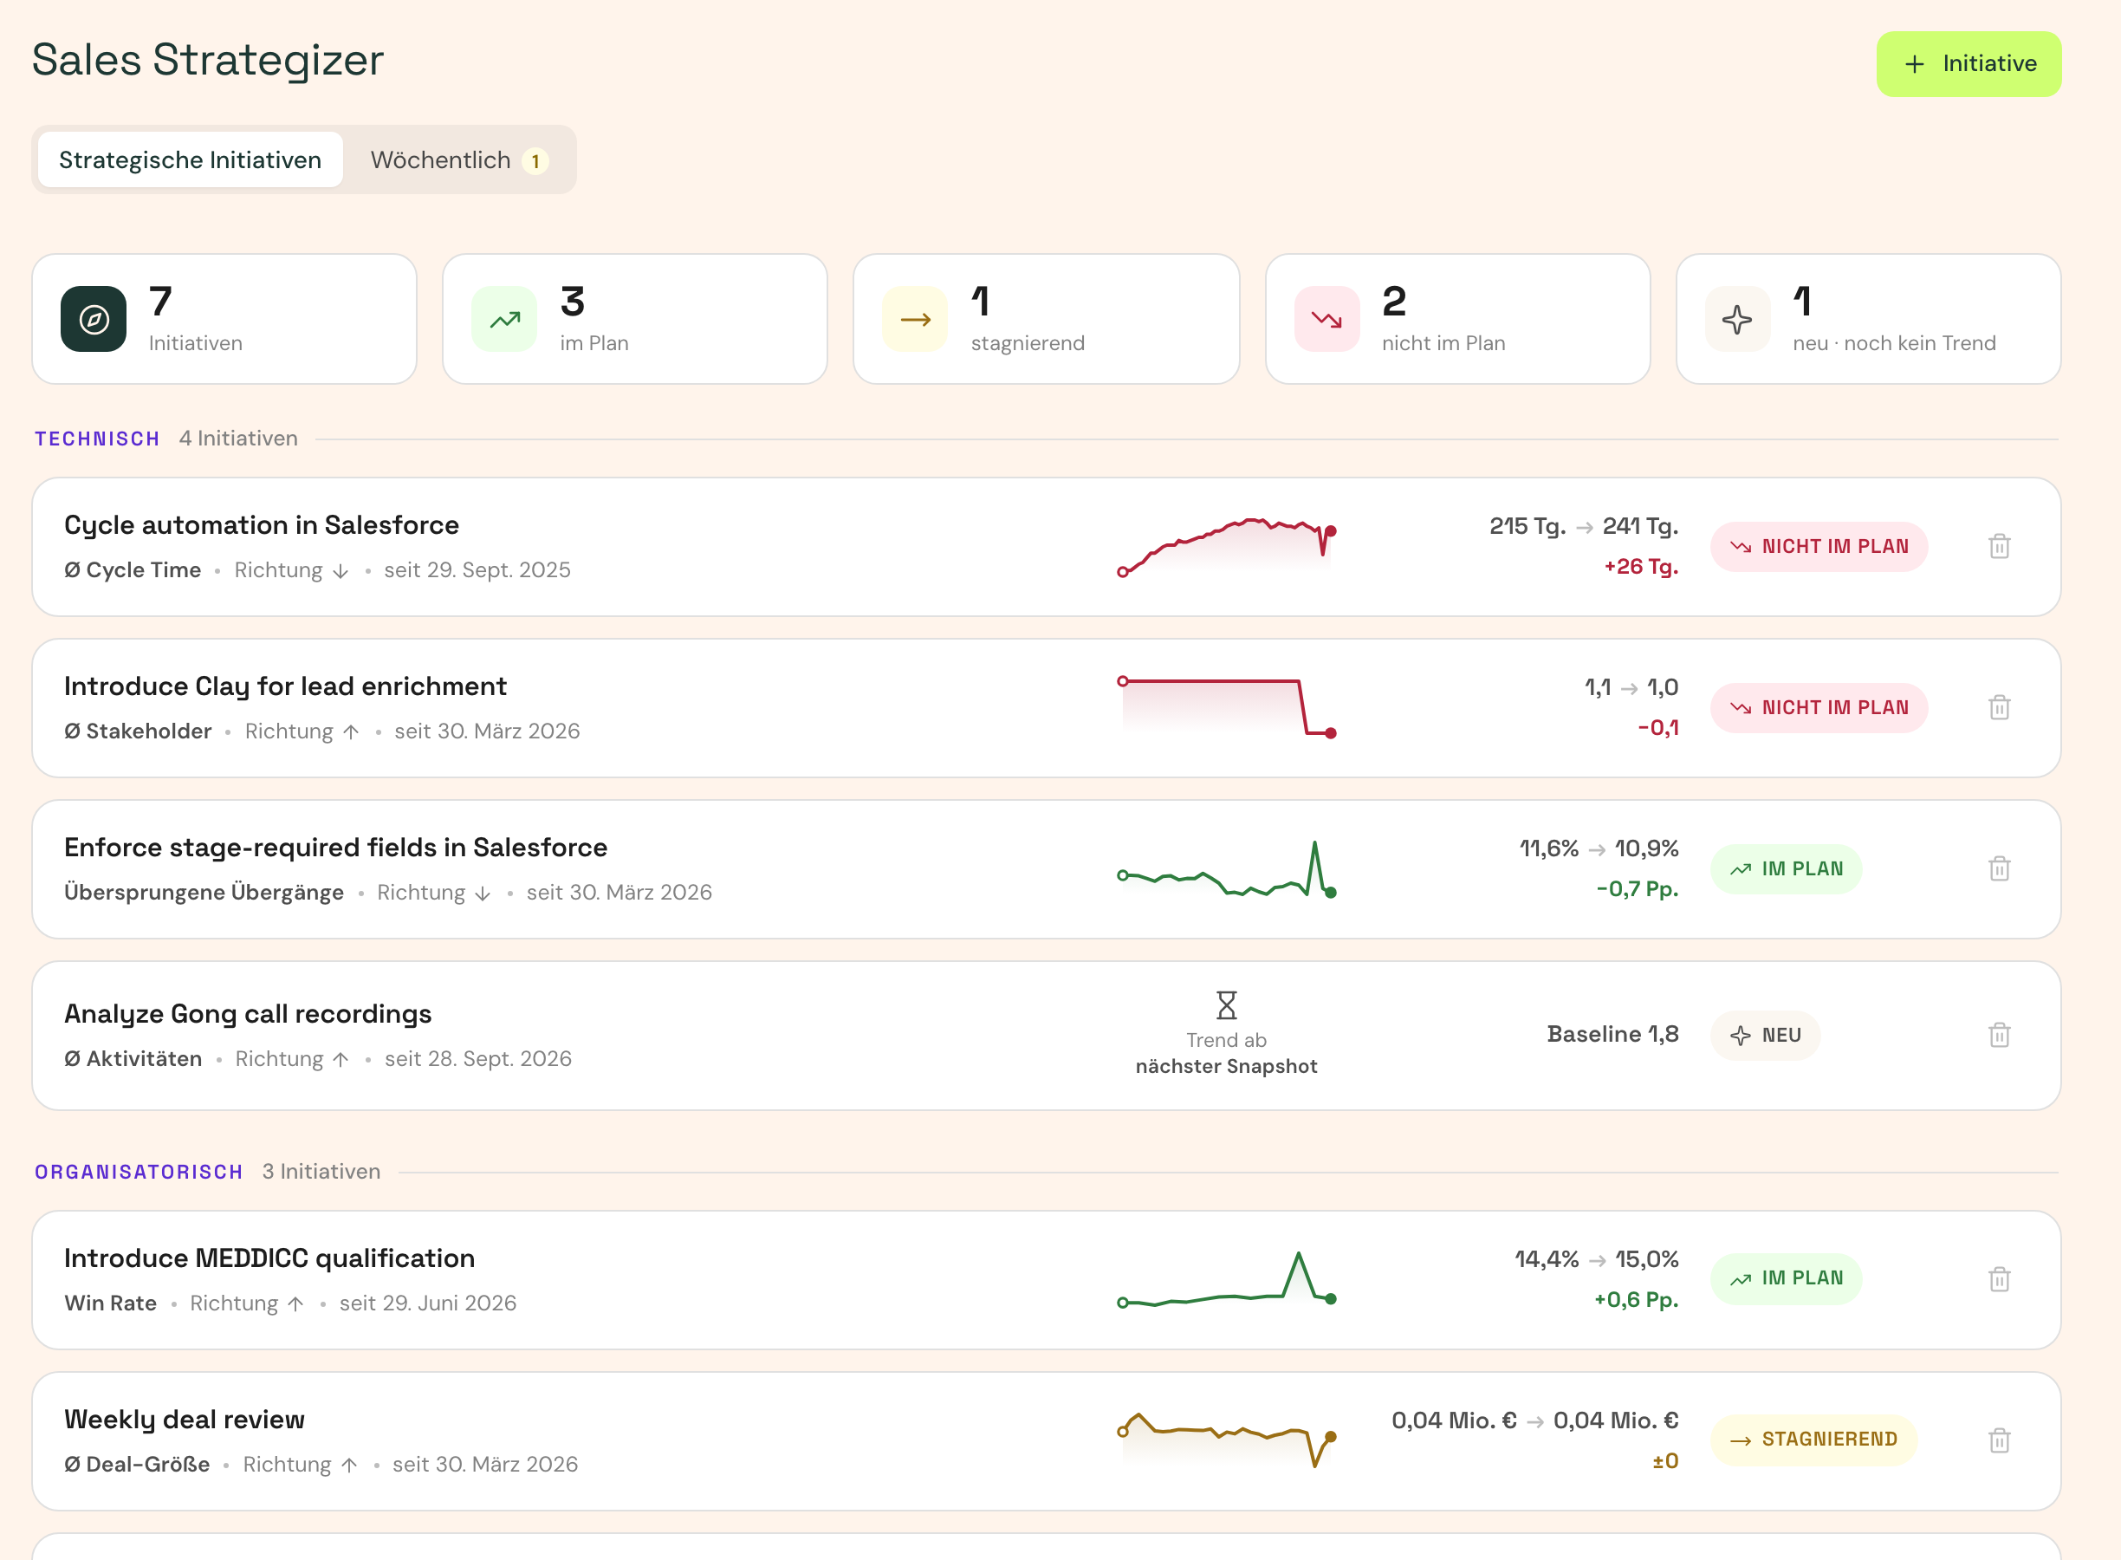Click the 'Ø Cycle Time' metric label
Viewport: 2121px width, 1560px height.
(x=133, y=569)
